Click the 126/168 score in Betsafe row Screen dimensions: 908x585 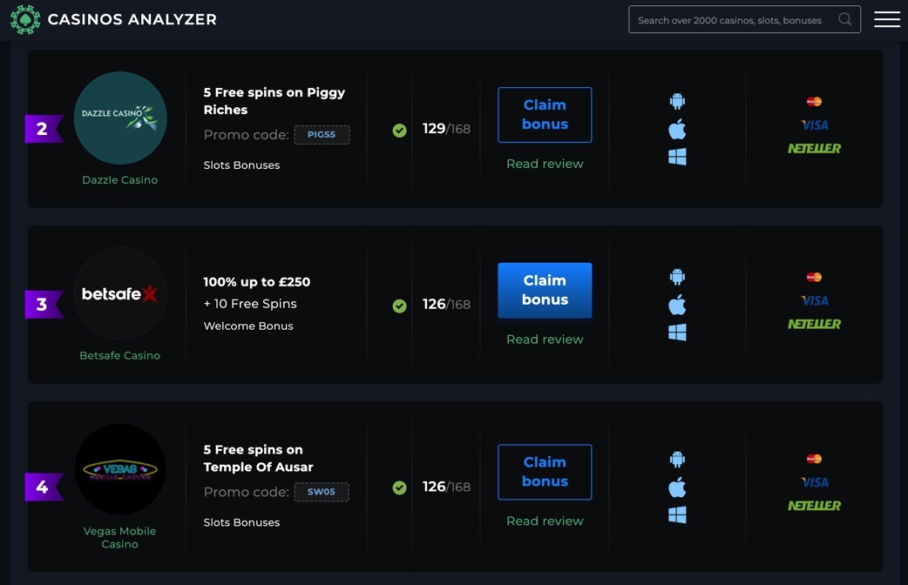pos(446,305)
